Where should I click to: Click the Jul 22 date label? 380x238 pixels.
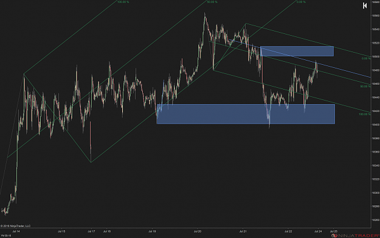pyautogui.click(x=288, y=231)
